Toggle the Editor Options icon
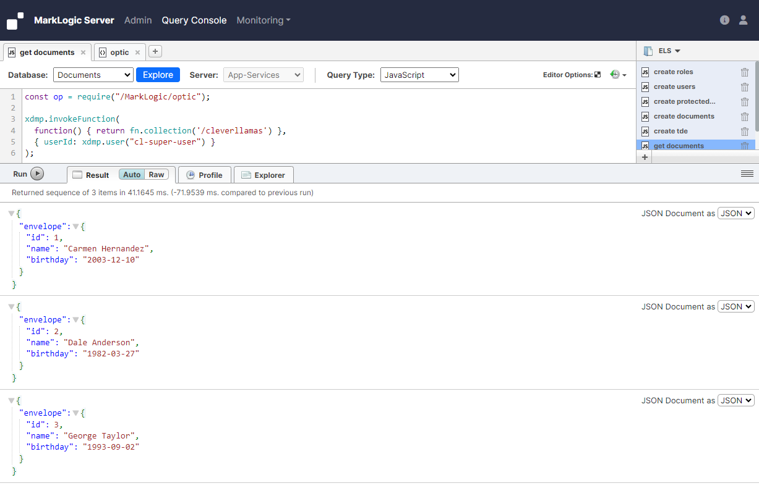The width and height of the screenshot is (759, 491). [598, 75]
